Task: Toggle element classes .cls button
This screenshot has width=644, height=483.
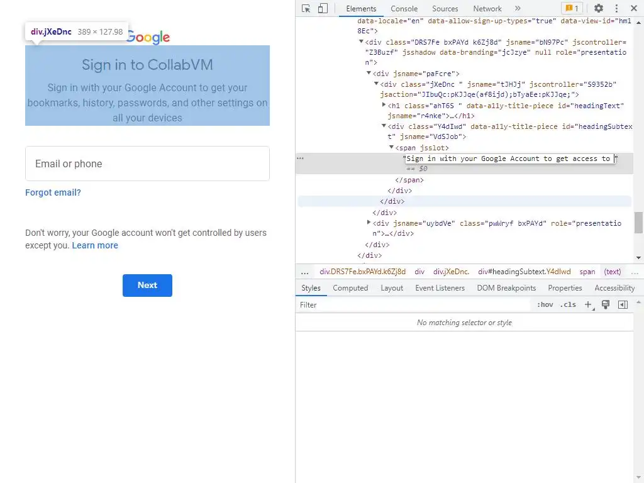Action: click(x=568, y=305)
